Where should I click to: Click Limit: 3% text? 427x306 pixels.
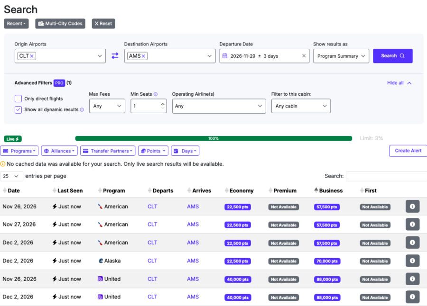pyautogui.click(x=371, y=138)
